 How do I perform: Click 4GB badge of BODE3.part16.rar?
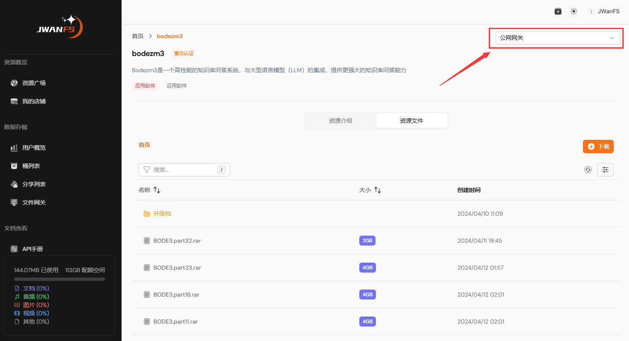(x=368, y=295)
